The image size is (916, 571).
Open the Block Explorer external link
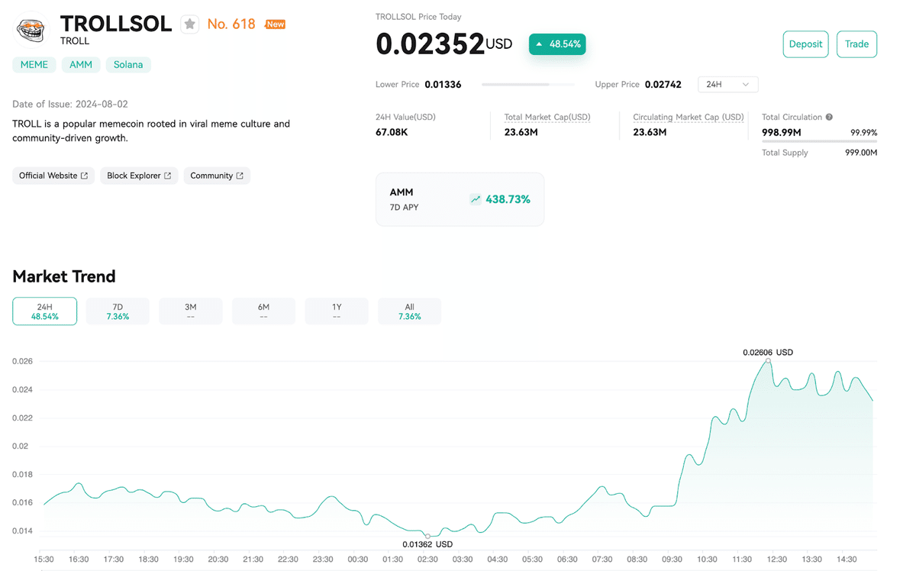click(x=139, y=176)
